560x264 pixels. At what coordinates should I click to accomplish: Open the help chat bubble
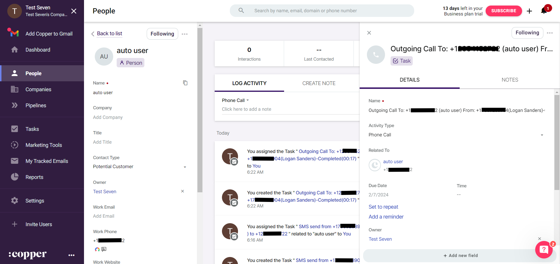point(544,250)
